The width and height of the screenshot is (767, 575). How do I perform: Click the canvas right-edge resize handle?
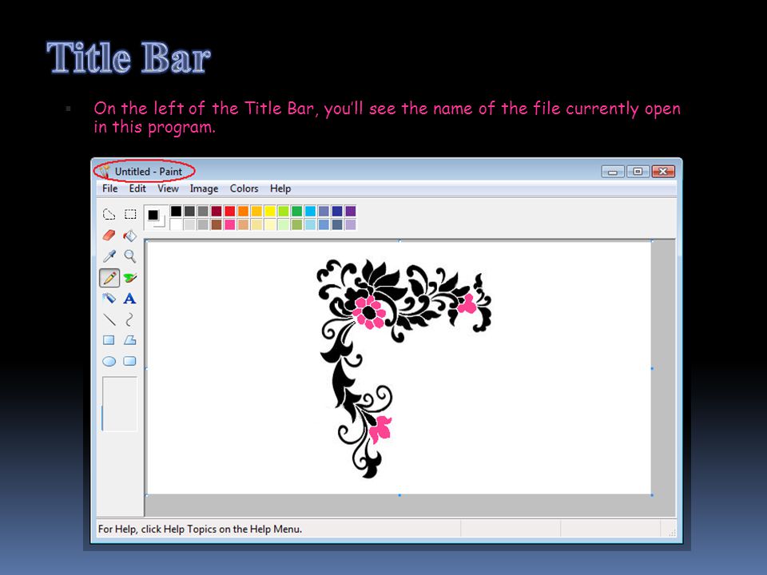pos(652,368)
